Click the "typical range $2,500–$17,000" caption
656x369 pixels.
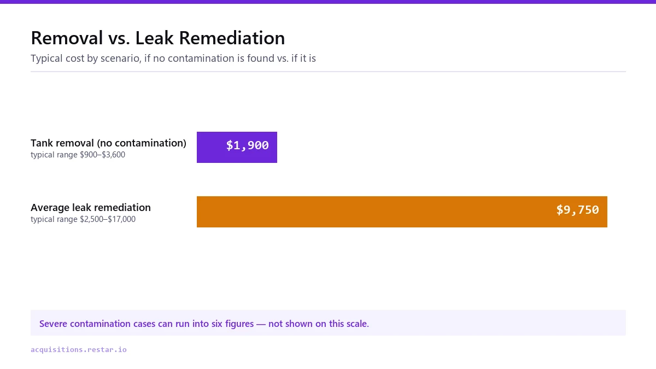coord(83,219)
